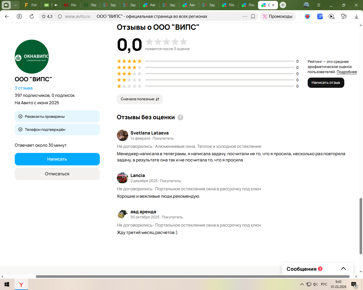This screenshot has width=363, height=290.
Task: Switch to the Пер tab
Action: tap(90, 5)
